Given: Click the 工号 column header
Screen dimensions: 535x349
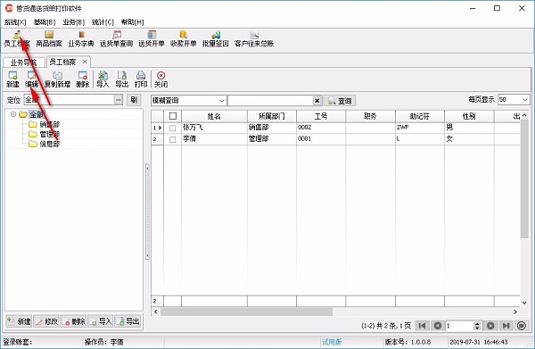Looking at the screenshot, I should (321, 116).
